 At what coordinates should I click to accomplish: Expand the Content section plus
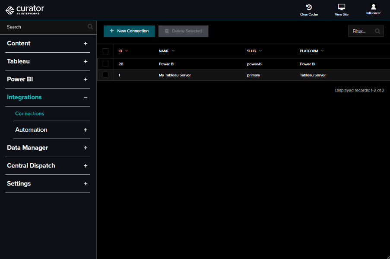point(86,44)
